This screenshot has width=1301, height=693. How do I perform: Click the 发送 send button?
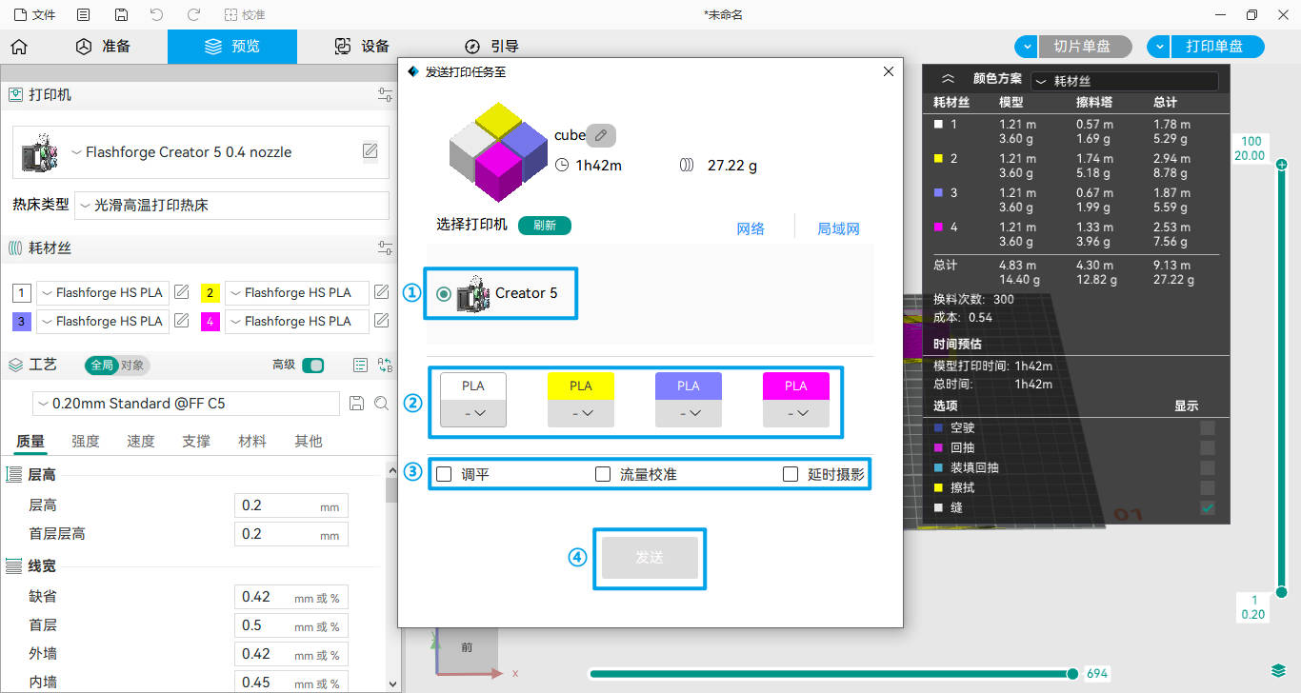650,558
